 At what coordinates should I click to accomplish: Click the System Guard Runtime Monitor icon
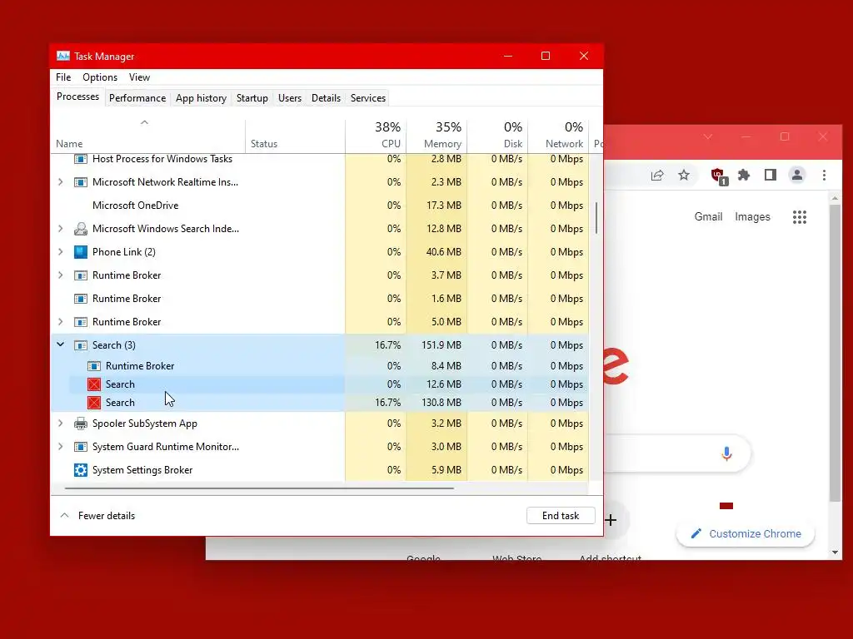click(81, 447)
